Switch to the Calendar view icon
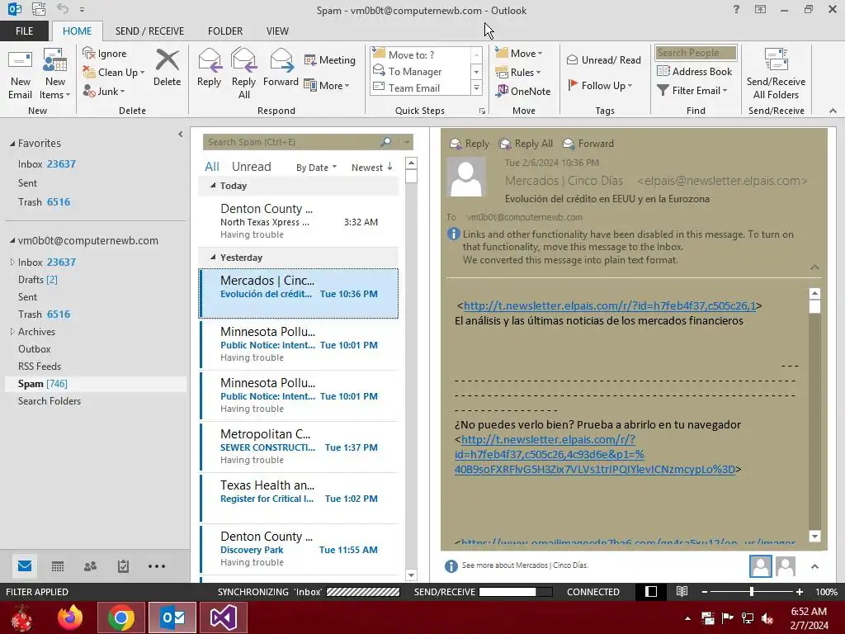 tap(58, 566)
